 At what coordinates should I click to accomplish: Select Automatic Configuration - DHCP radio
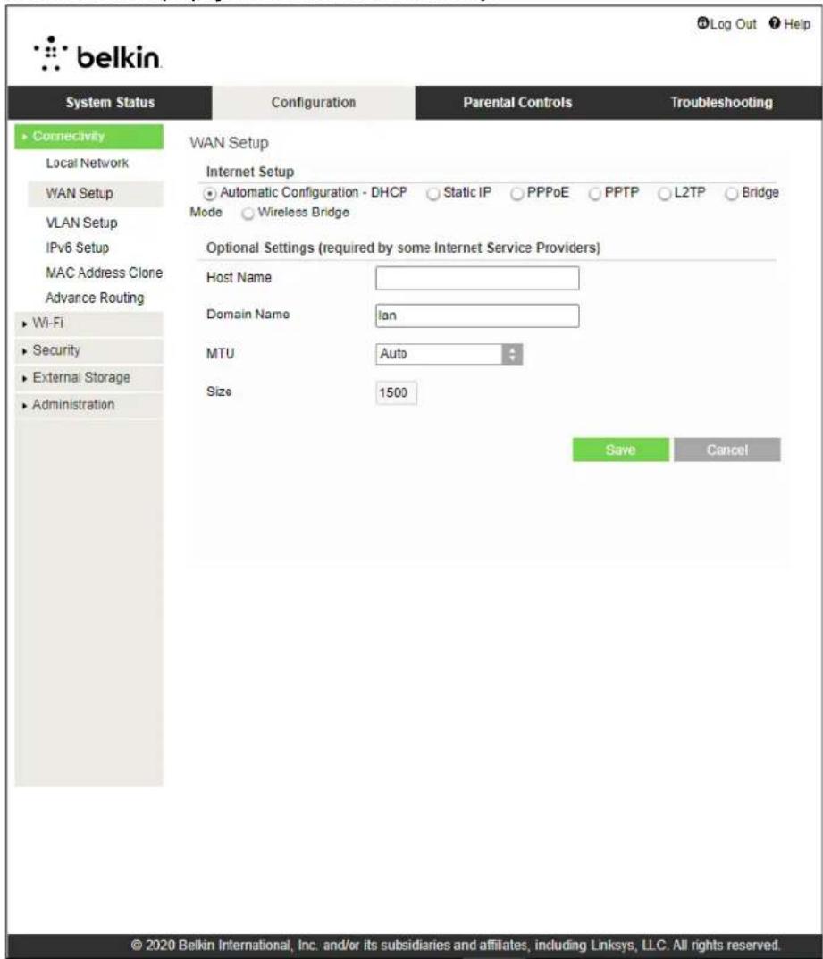210,194
